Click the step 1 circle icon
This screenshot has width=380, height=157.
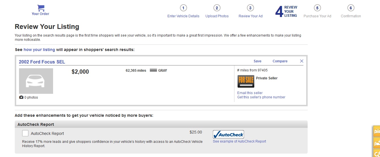pyautogui.click(x=184, y=8)
